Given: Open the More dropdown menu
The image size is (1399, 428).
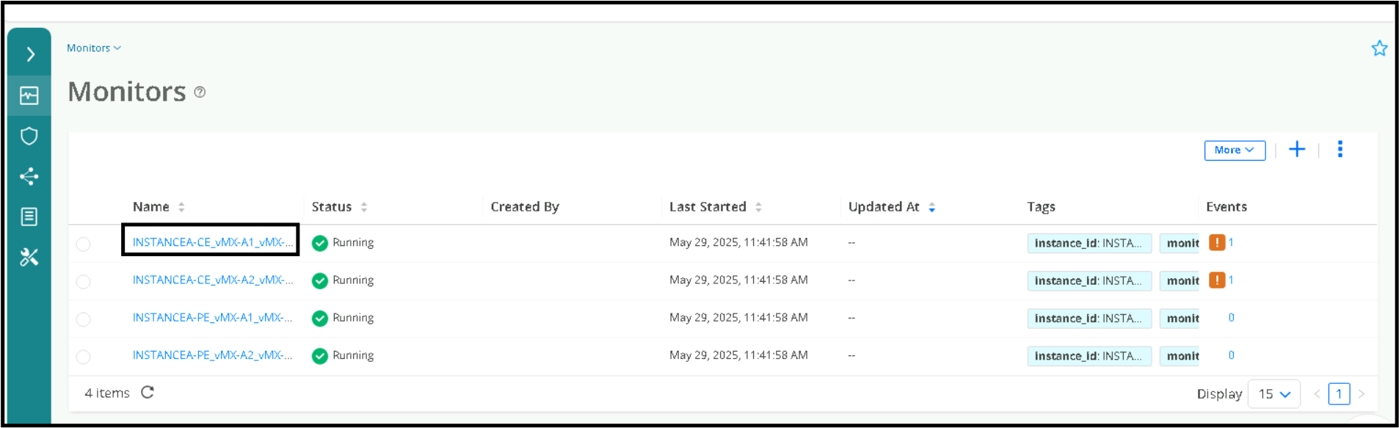Looking at the screenshot, I should (1234, 150).
